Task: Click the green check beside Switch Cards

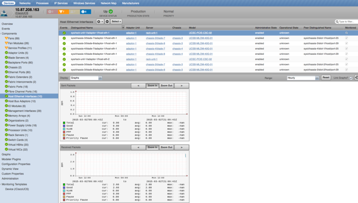Action: [x=6, y=140]
